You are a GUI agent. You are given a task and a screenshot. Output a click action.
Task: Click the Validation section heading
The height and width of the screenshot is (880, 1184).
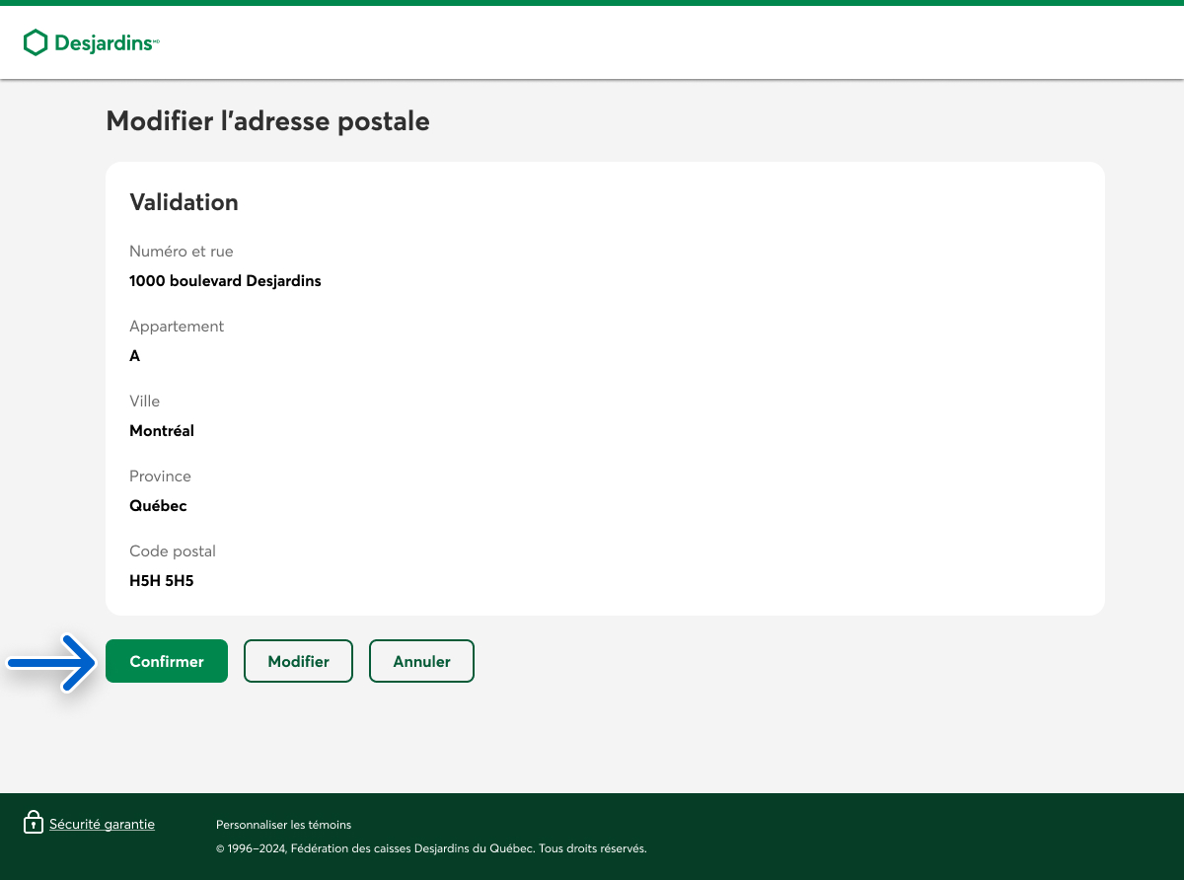tap(184, 202)
